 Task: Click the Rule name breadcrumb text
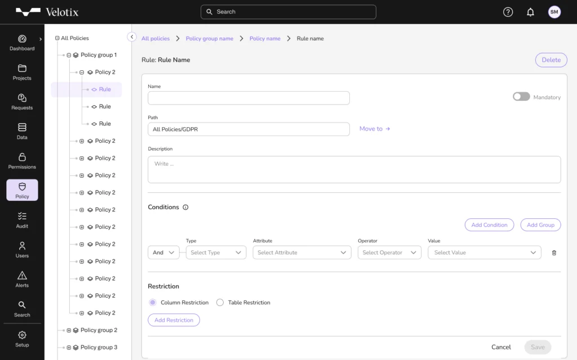pyautogui.click(x=310, y=39)
